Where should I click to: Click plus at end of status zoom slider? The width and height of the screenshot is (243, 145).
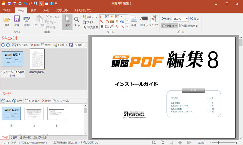236,143
